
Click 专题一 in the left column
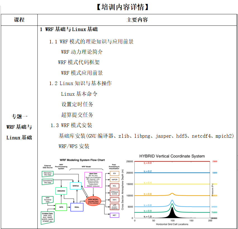[x=19, y=116]
